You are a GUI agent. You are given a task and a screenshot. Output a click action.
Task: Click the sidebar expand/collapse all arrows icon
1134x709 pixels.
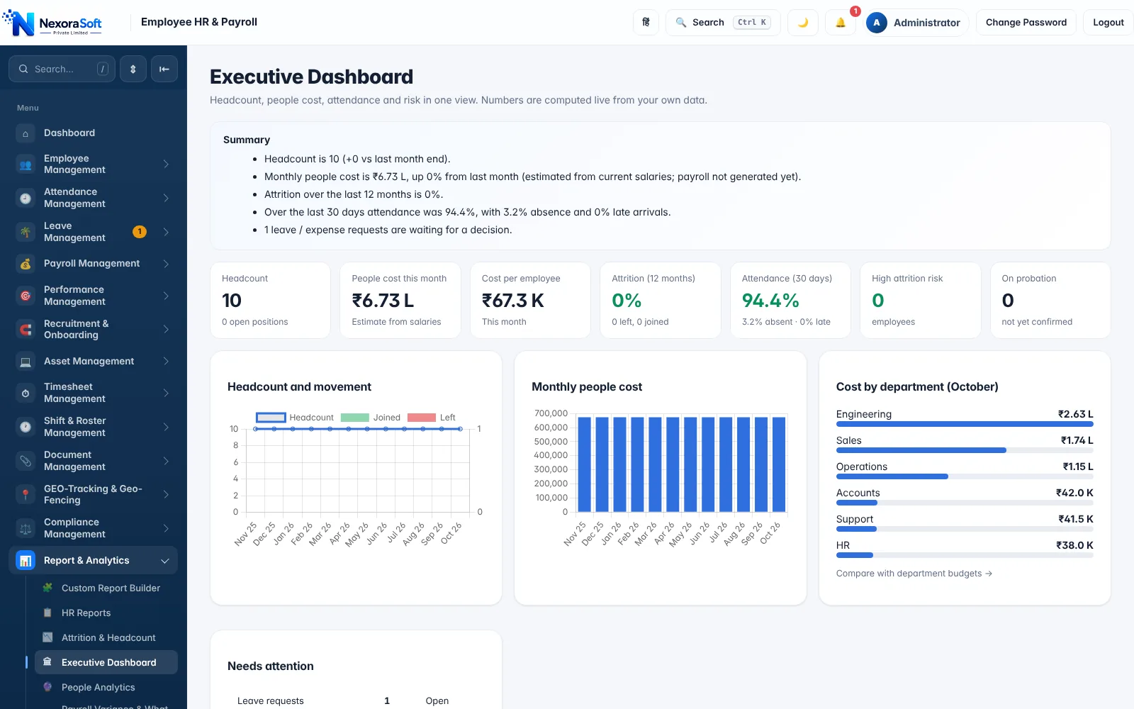point(133,69)
